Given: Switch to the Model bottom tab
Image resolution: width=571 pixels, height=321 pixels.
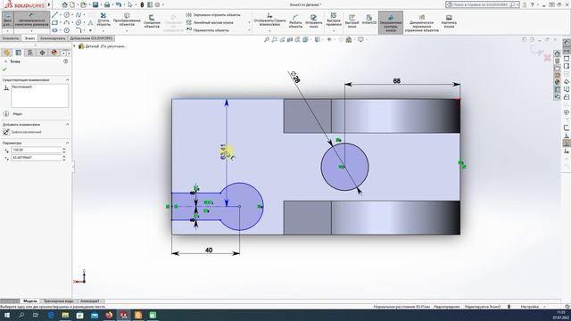Looking at the screenshot, I should [x=30, y=301].
